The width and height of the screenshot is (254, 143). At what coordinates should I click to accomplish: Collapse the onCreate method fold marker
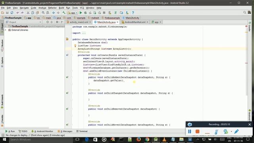71,55
